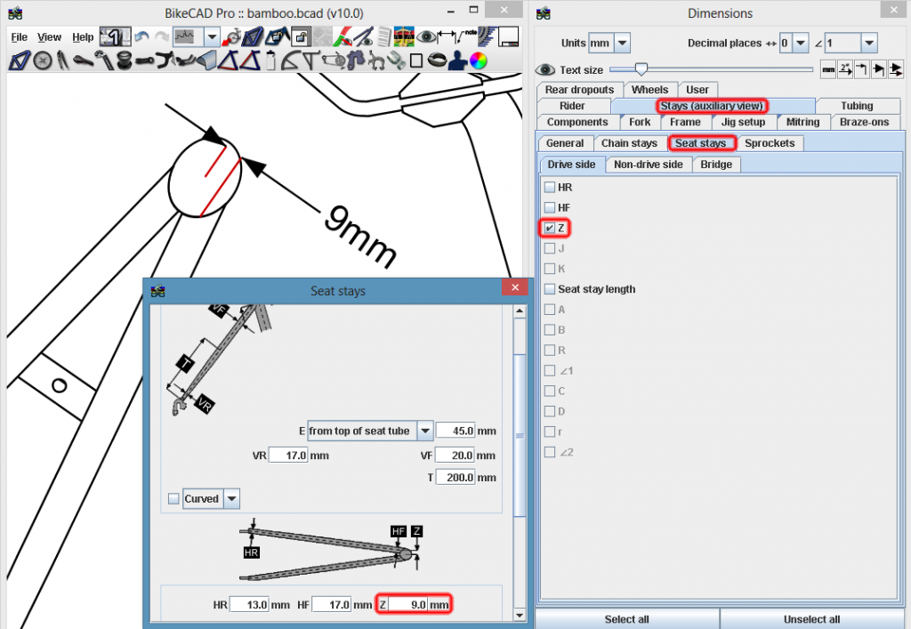Select the Chain stays sub-tab
This screenshot has width=911, height=629.
(629, 143)
